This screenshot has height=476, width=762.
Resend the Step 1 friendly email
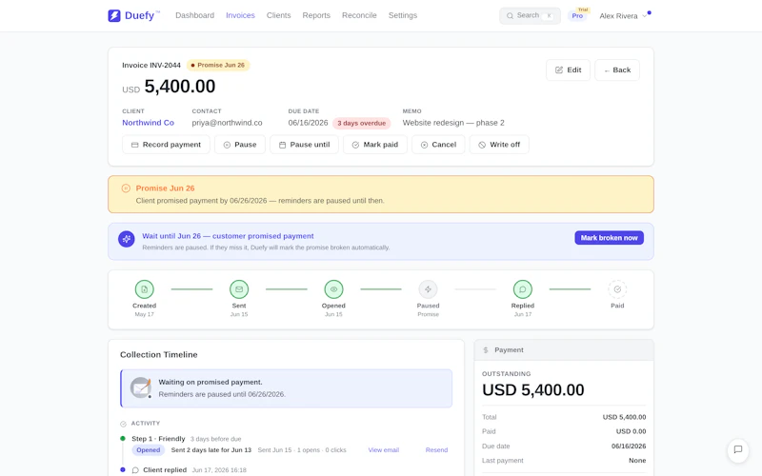pos(436,450)
